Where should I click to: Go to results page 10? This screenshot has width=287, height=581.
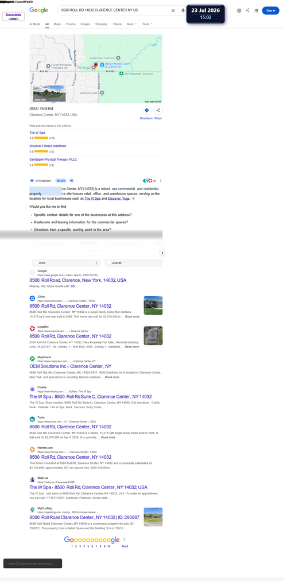pyautogui.click(x=108, y=546)
